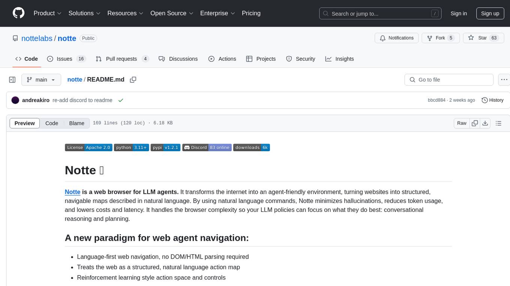Screen dimensions: 510x286
Task: Copy raw file contents
Action: coord(475,123)
